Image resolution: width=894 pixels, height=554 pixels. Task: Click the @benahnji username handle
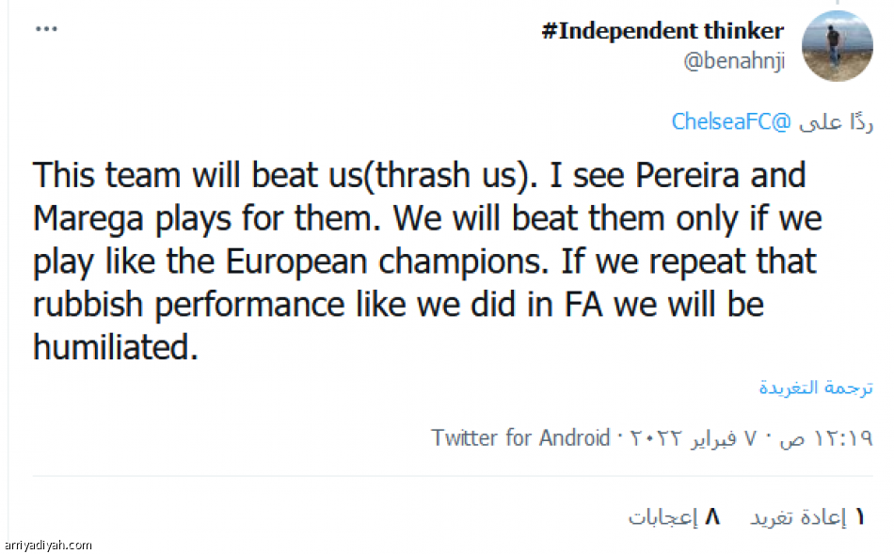733,61
